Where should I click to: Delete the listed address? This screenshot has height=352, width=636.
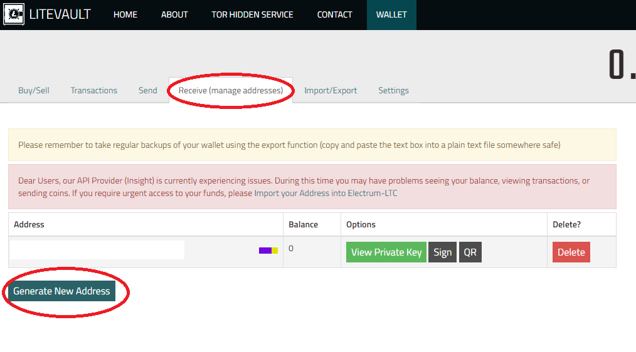[x=571, y=252]
